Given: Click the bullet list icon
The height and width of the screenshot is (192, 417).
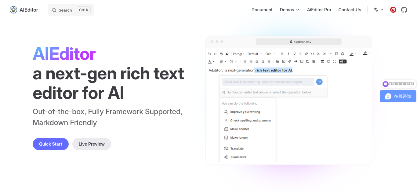Looking at the screenshot, I should point(245,61).
